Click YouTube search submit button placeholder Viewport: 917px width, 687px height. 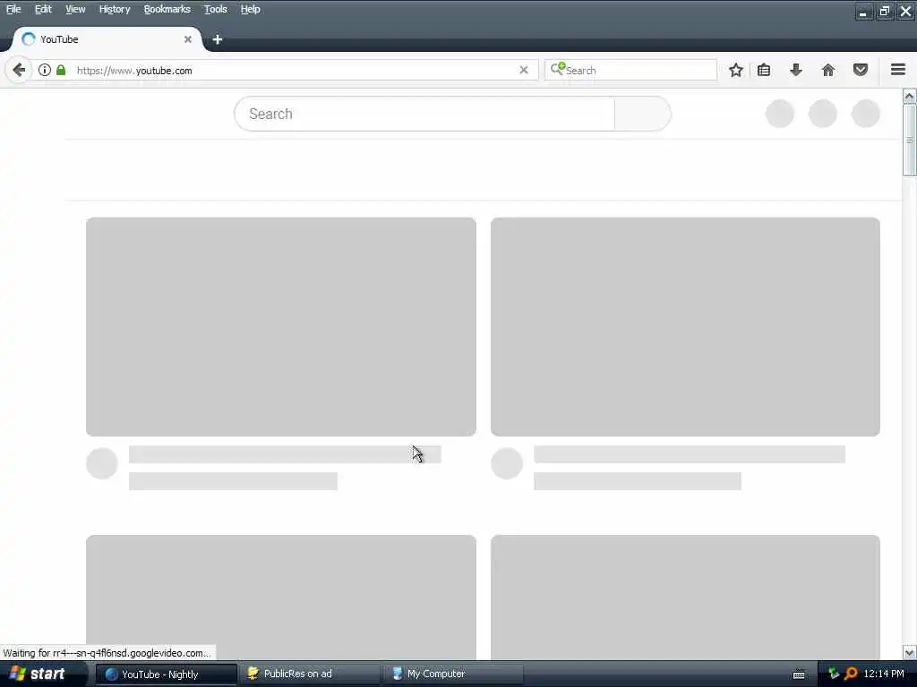[x=642, y=114]
